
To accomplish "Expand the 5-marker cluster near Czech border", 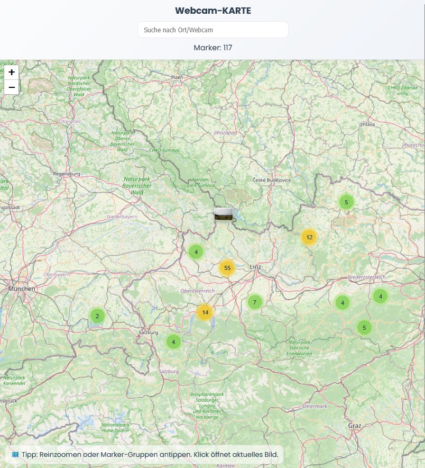I will click(x=346, y=202).
